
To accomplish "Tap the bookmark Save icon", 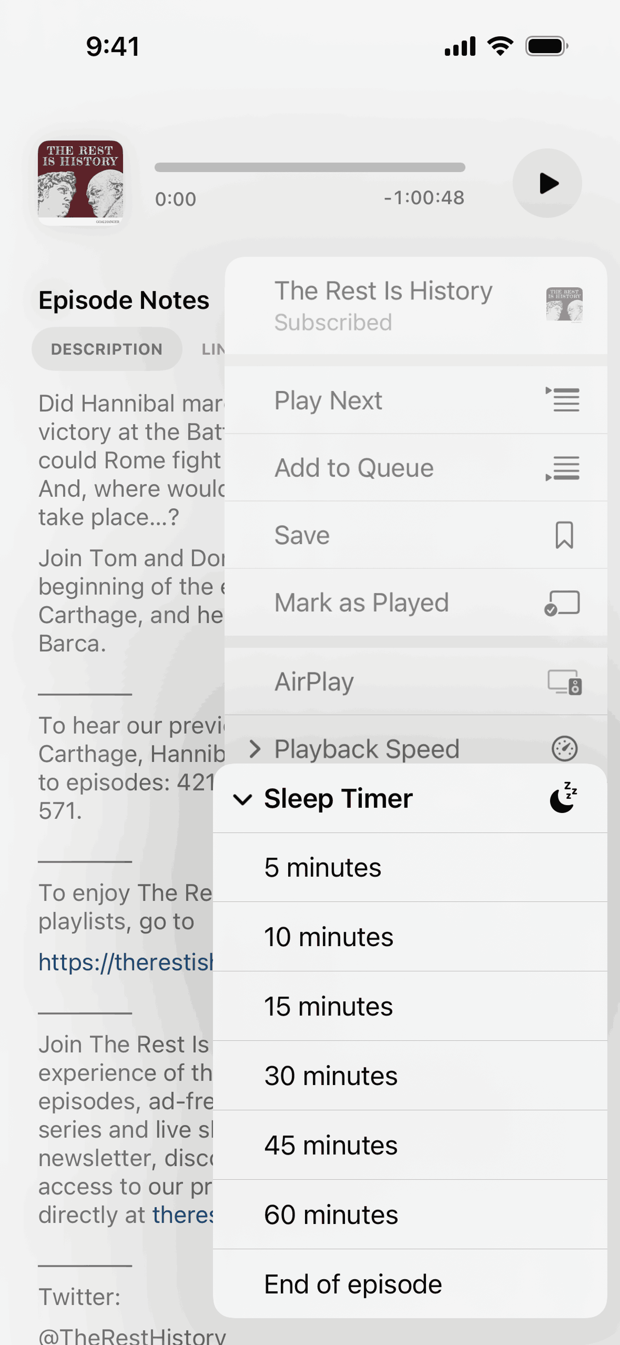I will coord(564,535).
